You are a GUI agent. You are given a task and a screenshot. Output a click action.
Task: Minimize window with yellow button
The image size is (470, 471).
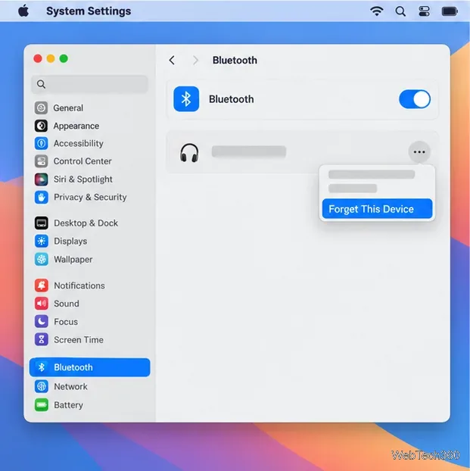(x=51, y=58)
